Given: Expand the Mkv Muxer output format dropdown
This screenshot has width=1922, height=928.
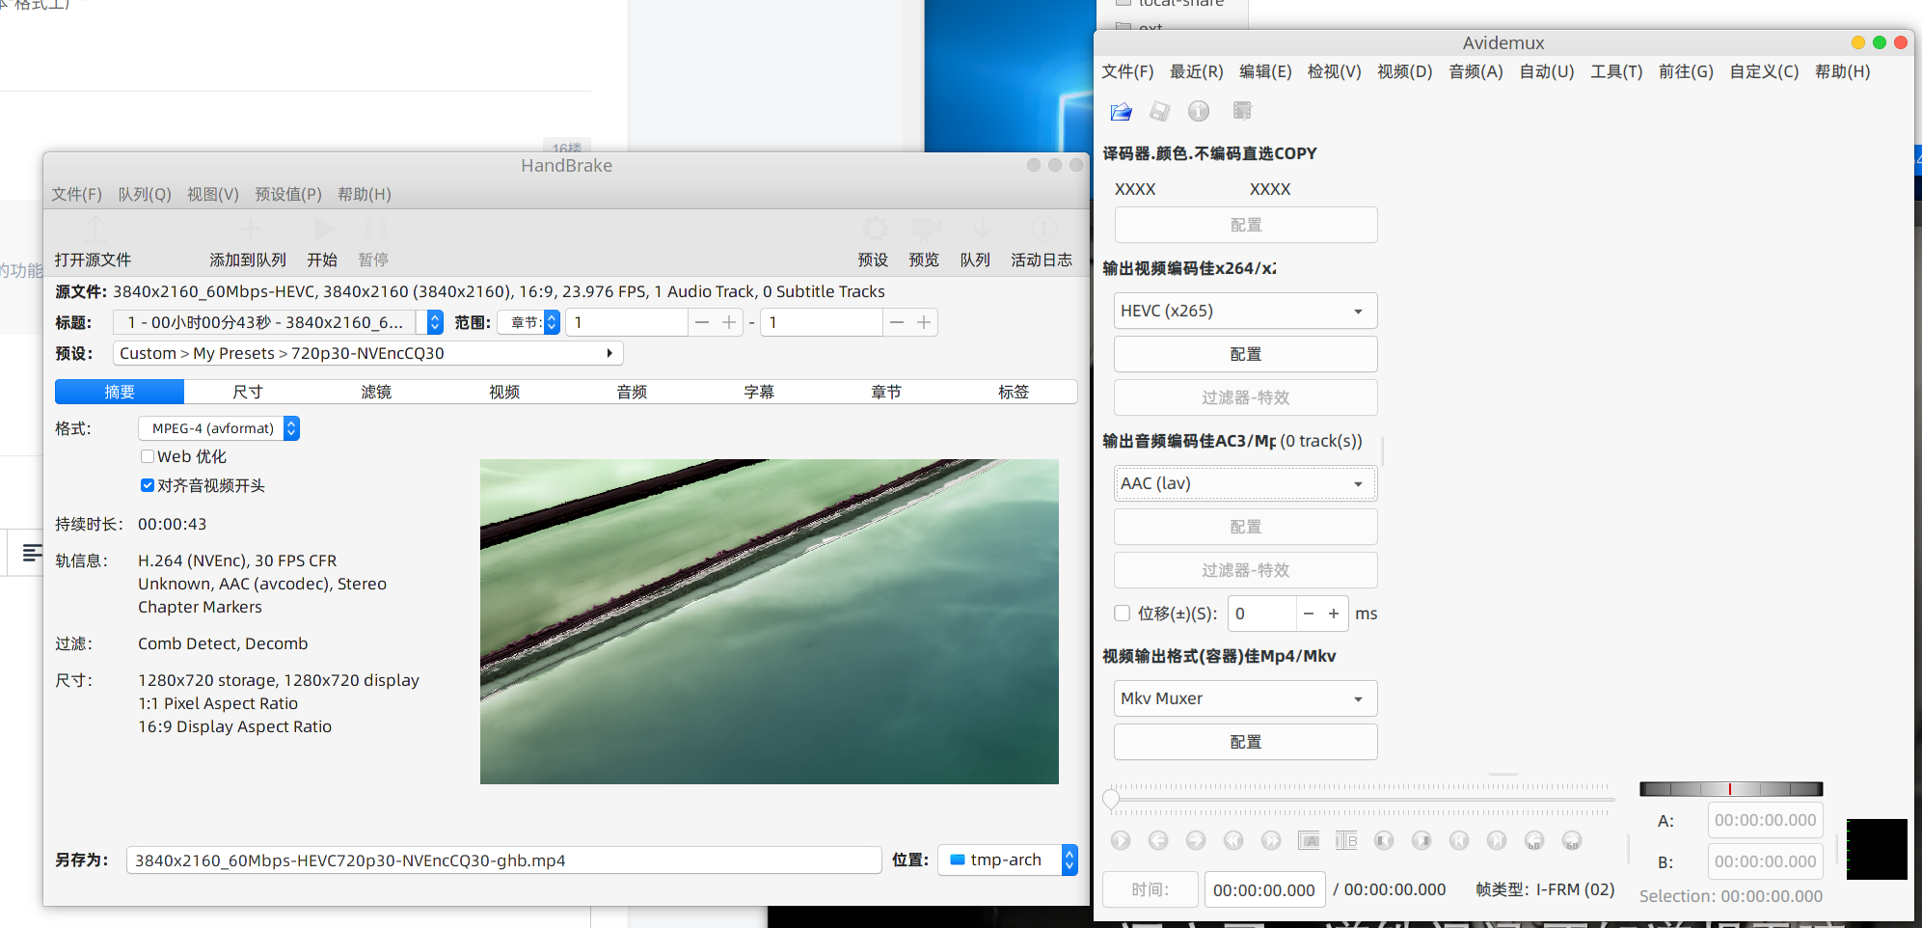Looking at the screenshot, I should (x=1245, y=698).
